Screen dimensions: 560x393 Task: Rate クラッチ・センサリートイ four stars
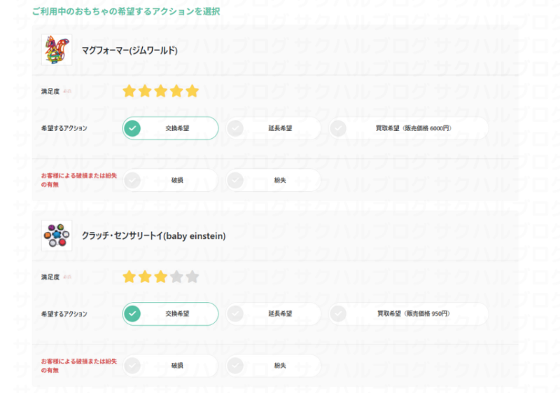(x=176, y=277)
